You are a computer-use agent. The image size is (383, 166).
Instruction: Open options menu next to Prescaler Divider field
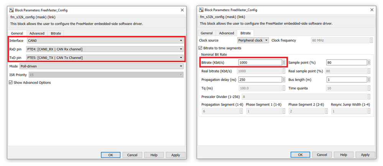[369, 97]
